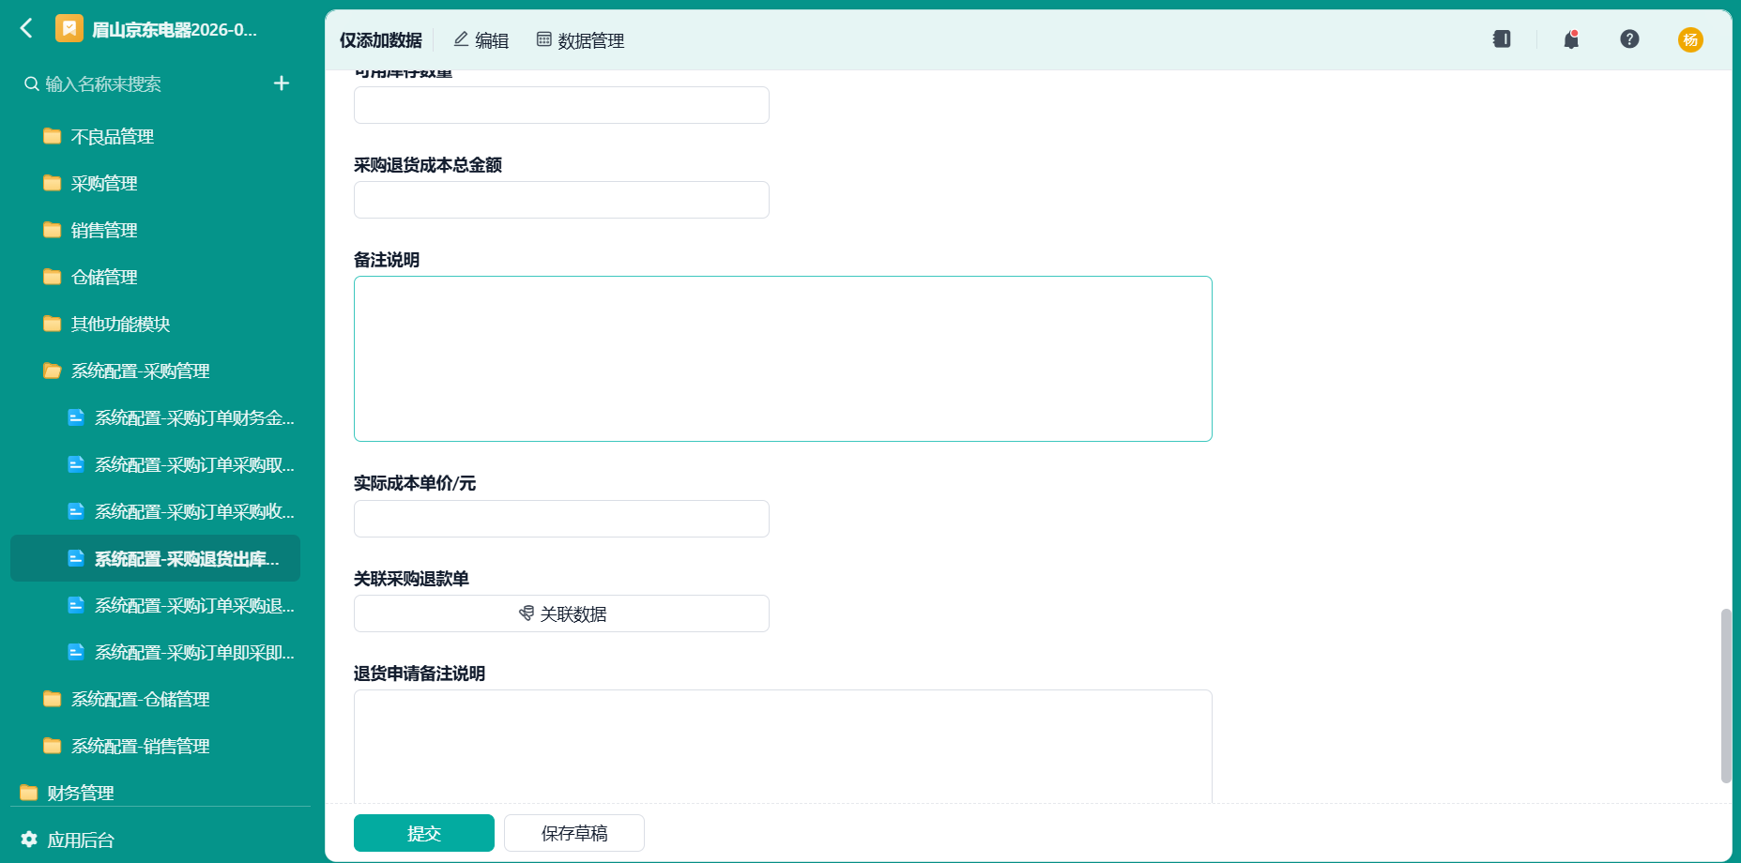Screen dimensions: 1741x863
Task: Click the help question mark icon
Action: click(1629, 39)
